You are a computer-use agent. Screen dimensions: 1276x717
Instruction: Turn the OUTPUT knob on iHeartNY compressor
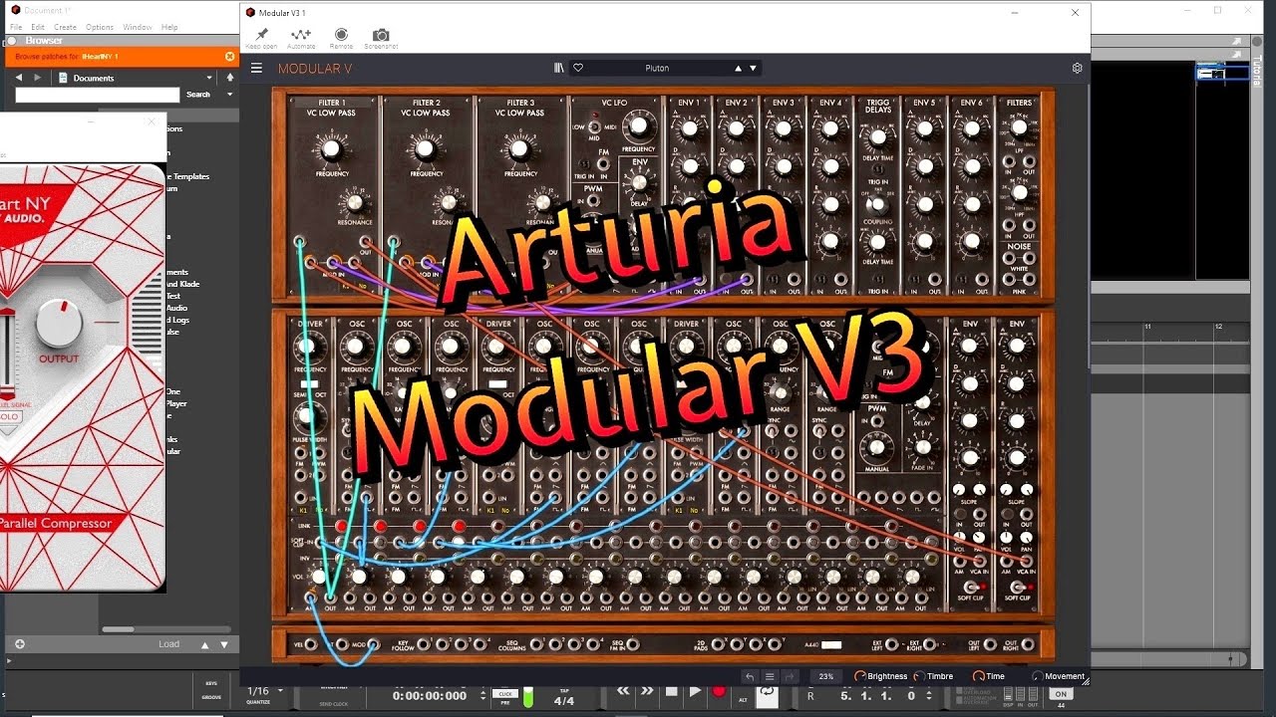click(60, 324)
